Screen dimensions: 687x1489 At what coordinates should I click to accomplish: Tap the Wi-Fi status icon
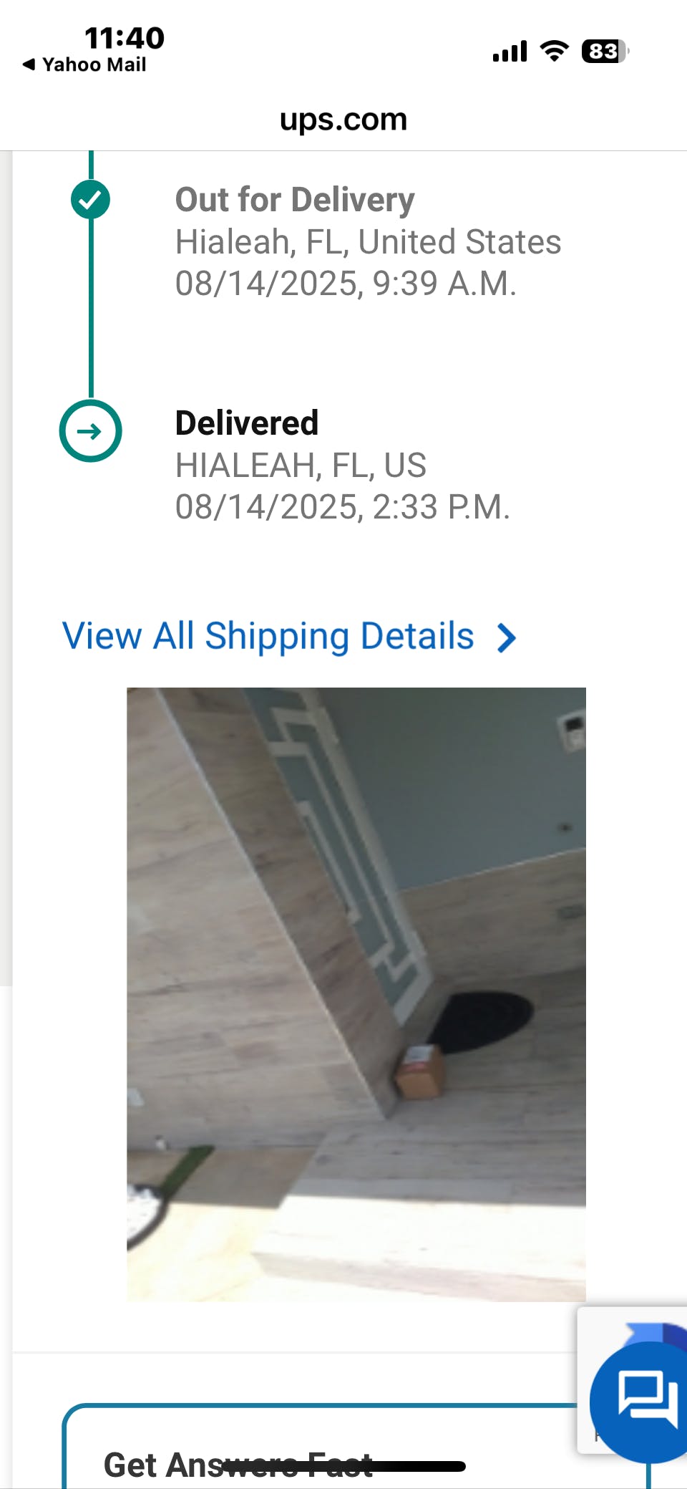point(554,51)
